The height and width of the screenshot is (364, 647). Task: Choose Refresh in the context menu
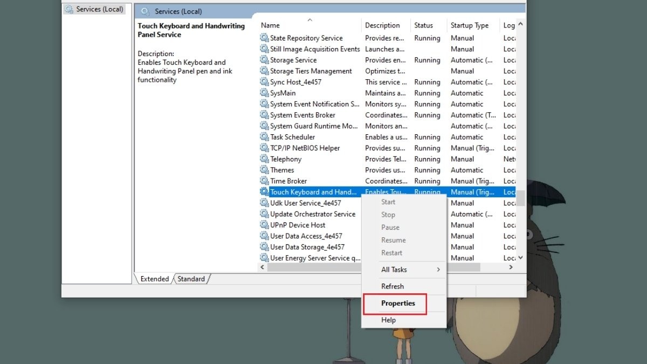393,286
